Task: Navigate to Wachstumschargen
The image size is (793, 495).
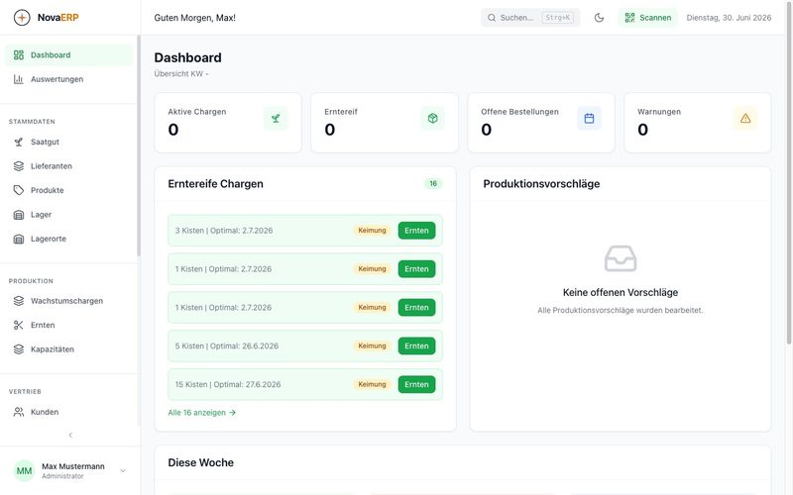Action: click(x=68, y=301)
